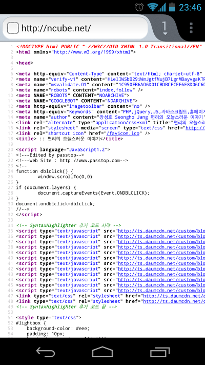The image size is (205, 365).
Task: Tap the alarm clock status bar icon
Action: 139,7
